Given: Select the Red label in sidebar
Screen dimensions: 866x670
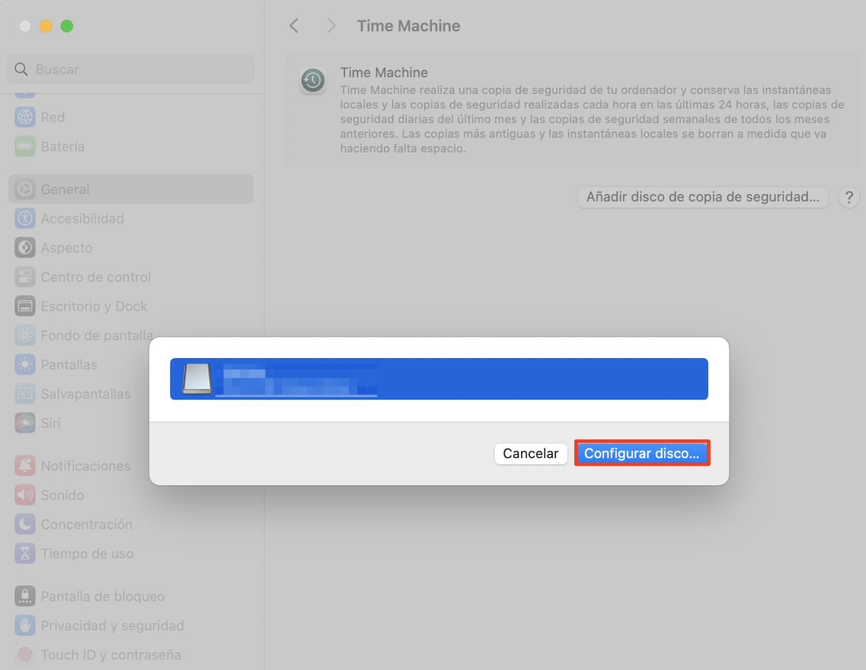Looking at the screenshot, I should [x=53, y=117].
